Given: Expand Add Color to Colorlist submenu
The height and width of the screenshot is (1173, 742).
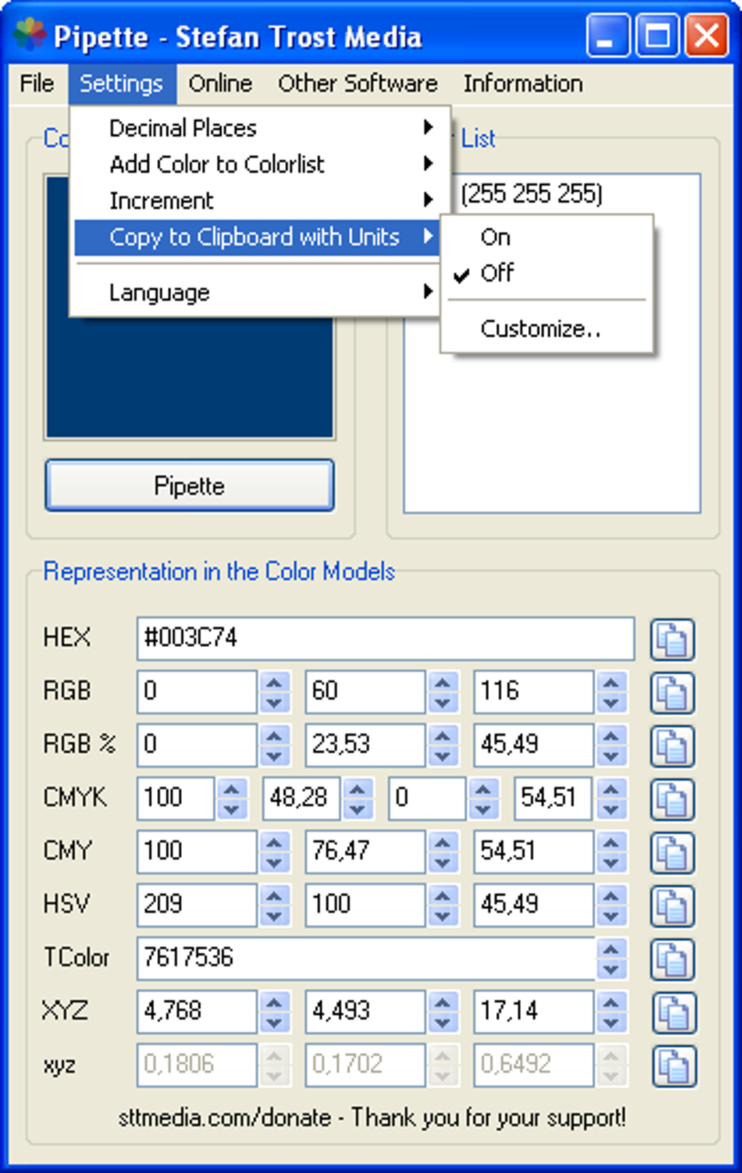Looking at the screenshot, I should tap(256, 164).
